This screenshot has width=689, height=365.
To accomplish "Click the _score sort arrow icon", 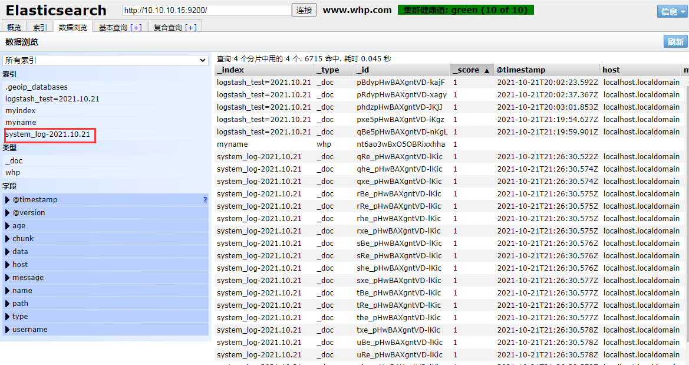I will pos(487,70).
